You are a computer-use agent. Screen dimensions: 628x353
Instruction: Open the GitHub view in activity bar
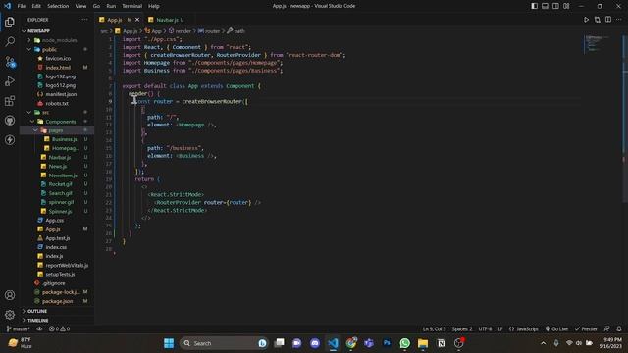click(10, 121)
